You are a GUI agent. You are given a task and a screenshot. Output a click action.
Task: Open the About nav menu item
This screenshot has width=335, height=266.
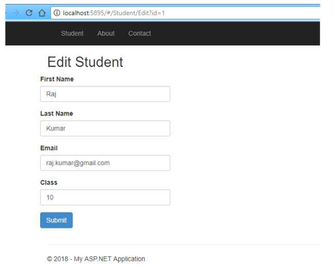click(x=106, y=34)
